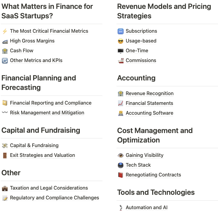Click the lightning bolt icon beside Critical Financial Metrics

point(5,31)
